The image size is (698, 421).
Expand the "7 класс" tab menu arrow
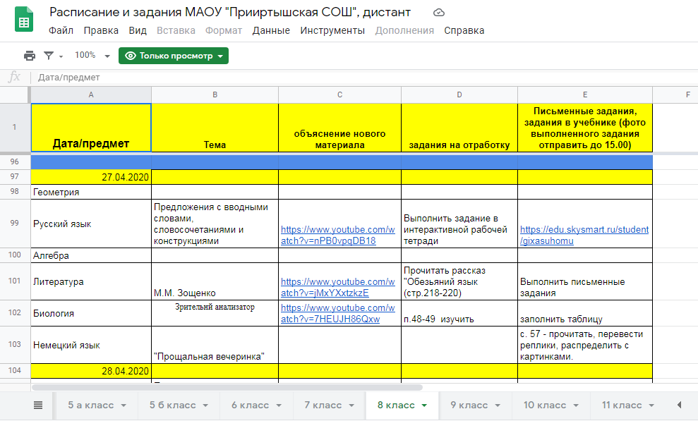pyautogui.click(x=351, y=405)
